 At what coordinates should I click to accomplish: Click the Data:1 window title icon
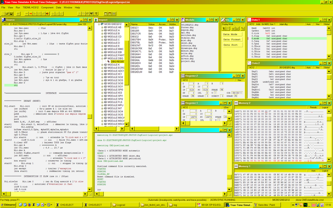[x=249, y=20]
